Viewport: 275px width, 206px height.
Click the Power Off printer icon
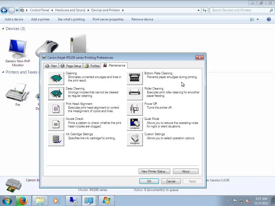pos(135,109)
